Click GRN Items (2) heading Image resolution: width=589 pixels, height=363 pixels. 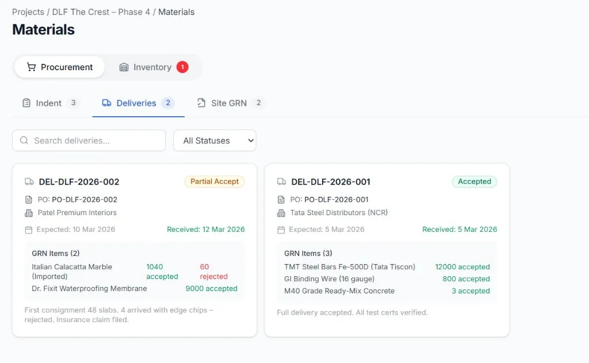56,253
